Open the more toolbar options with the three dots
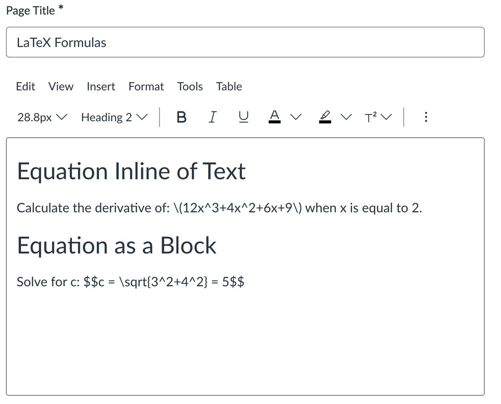Screen dimensions: 501x404 [426, 117]
